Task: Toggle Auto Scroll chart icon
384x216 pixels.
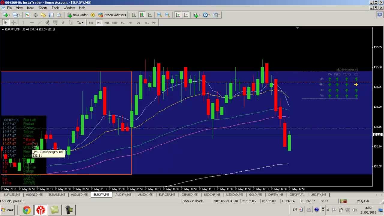Action: pos(178,15)
